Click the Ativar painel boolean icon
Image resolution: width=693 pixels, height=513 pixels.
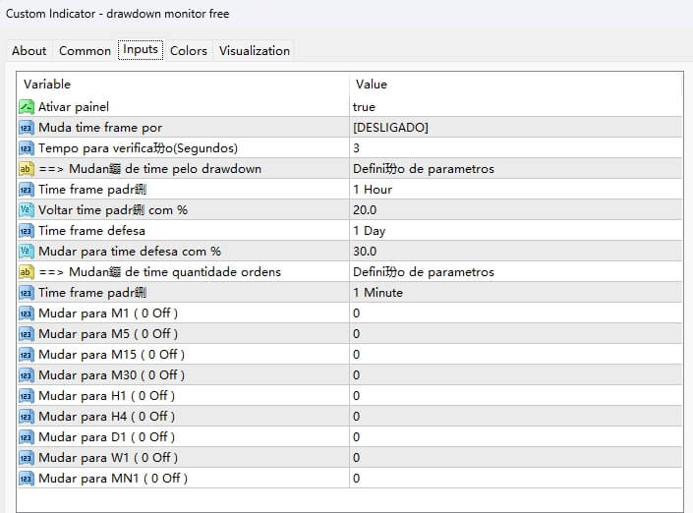pyautogui.click(x=27, y=107)
